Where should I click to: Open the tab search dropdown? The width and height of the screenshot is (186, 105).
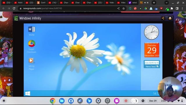point(167,3)
